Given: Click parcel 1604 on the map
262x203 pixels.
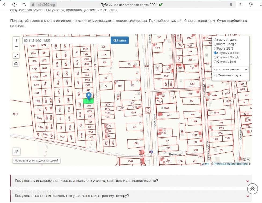Looking at the screenshot, I should pos(242,84).
